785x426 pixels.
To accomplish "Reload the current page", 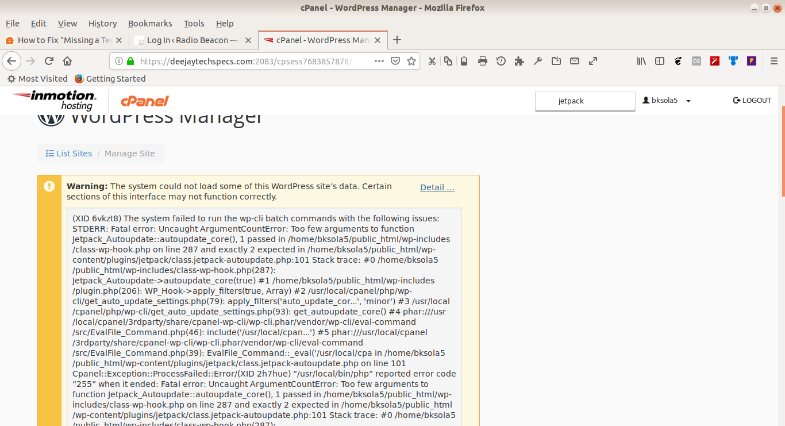I will tap(49, 61).
